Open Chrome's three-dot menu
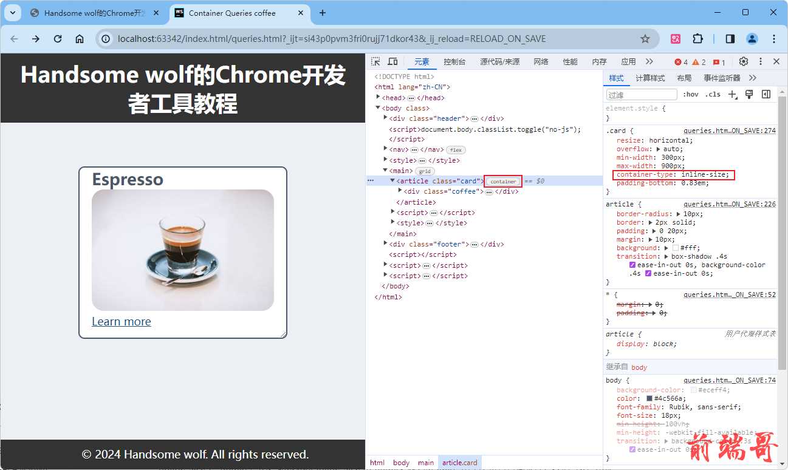 [774, 39]
